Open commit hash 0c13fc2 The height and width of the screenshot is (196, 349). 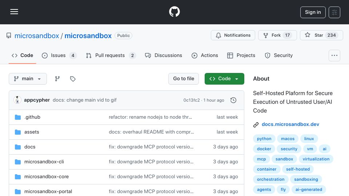coord(192,100)
